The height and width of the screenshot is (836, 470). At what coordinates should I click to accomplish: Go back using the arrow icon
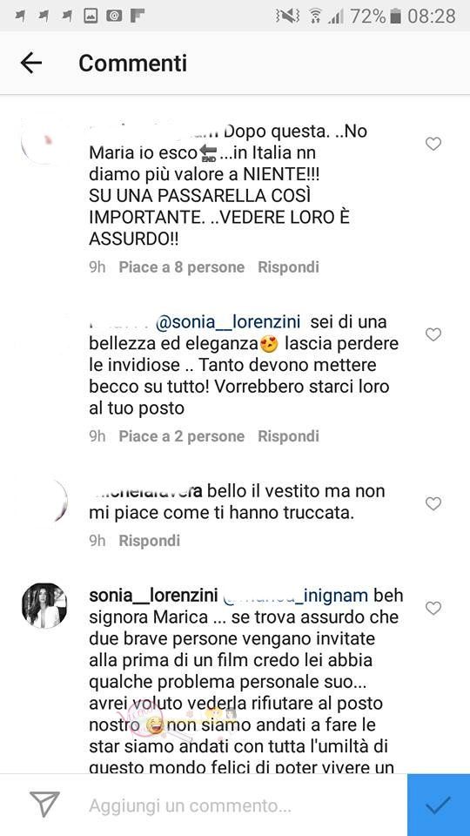coord(31,63)
